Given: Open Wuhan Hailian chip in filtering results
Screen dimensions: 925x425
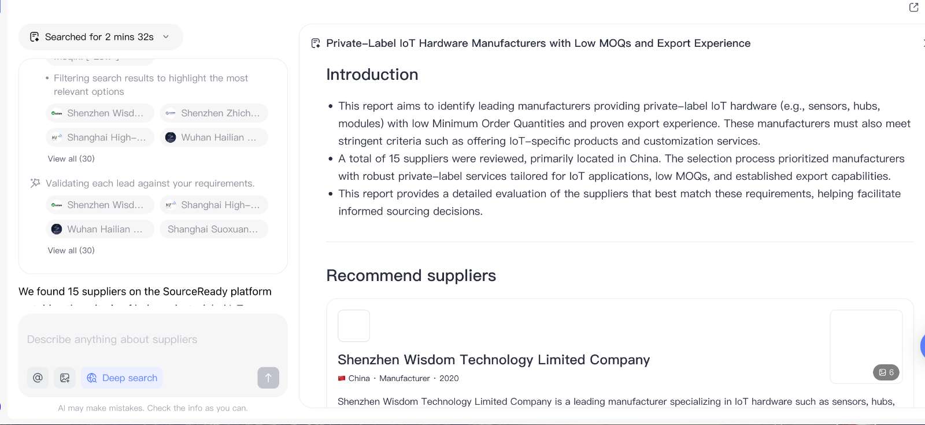Looking at the screenshot, I should click(214, 138).
